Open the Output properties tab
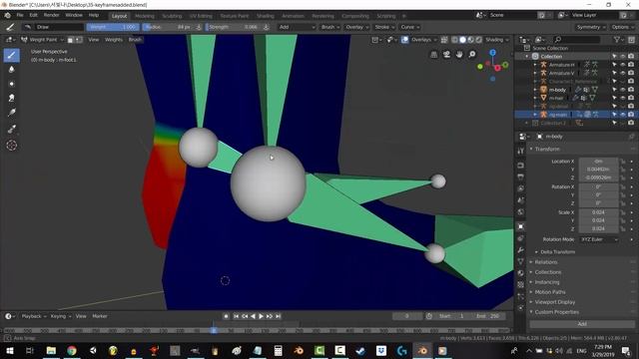The width and height of the screenshot is (639, 359). [x=521, y=177]
